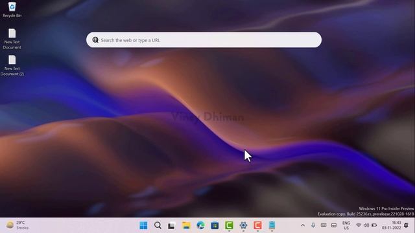Open the clock and date 16:43 flyout
The width and height of the screenshot is (415, 233).
(x=391, y=225)
